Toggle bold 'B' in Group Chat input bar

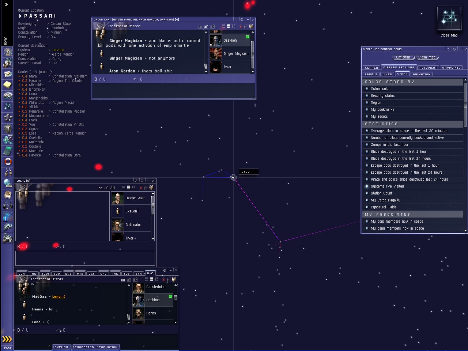point(96,79)
